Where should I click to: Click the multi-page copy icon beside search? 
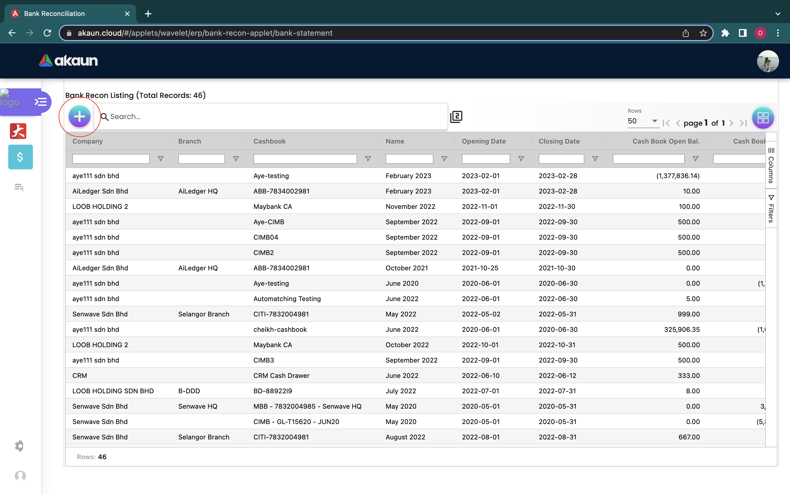click(x=456, y=117)
